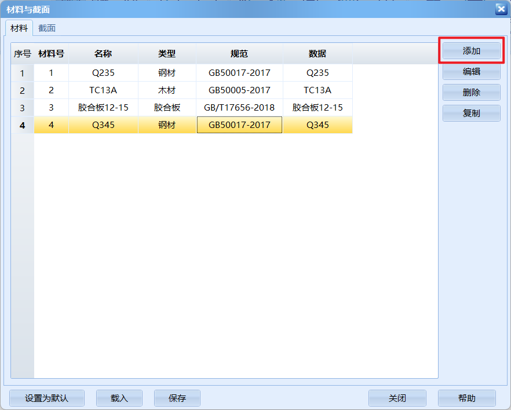Click the 关闭 button at bottom
The height and width of the screenshot is (410, 511).
(397, 398)
